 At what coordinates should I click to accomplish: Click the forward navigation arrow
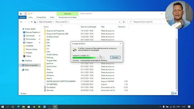pos(25,22)
